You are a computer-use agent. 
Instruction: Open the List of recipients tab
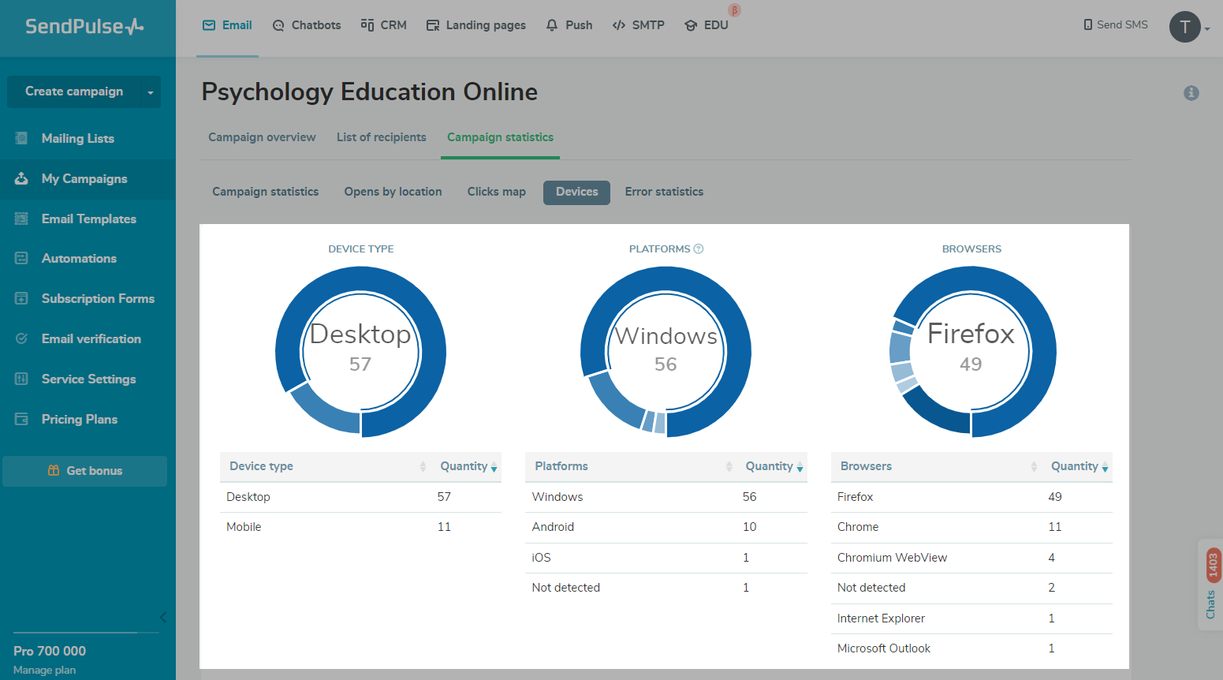pos(381,137)
